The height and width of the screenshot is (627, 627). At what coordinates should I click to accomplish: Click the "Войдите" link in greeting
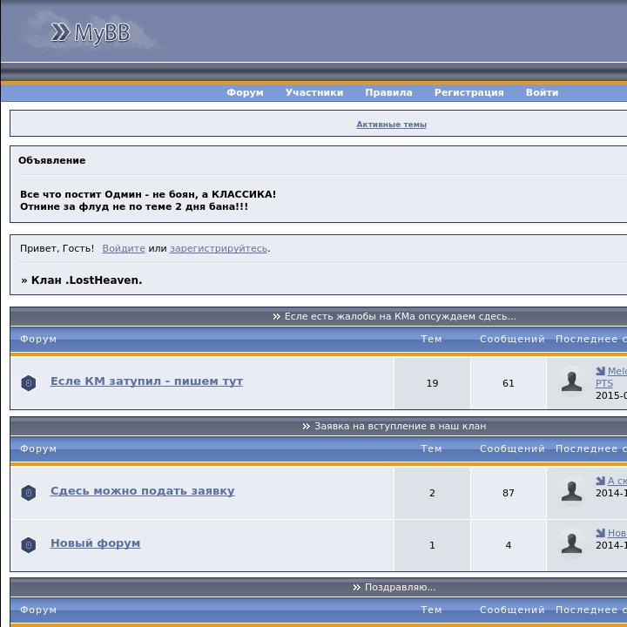tap(124, 248)
